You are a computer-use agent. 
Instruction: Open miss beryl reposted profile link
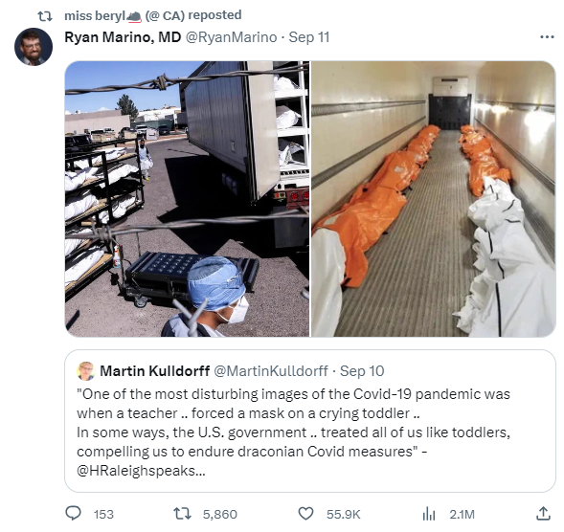(153, 15)
